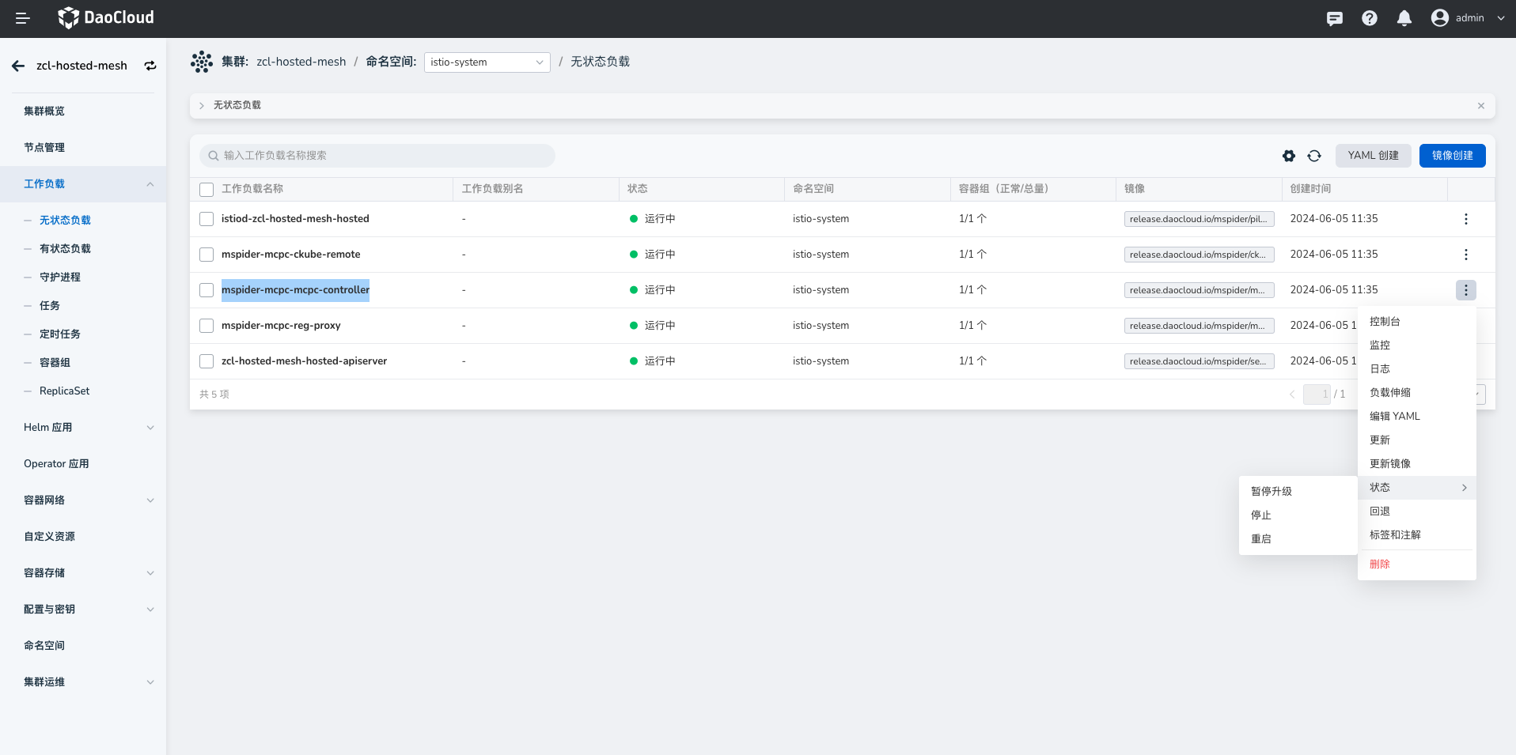The width and height of the screenshot is (1516, 755).
Task: Open the messages chat icon
Action: coord(1334,18)
